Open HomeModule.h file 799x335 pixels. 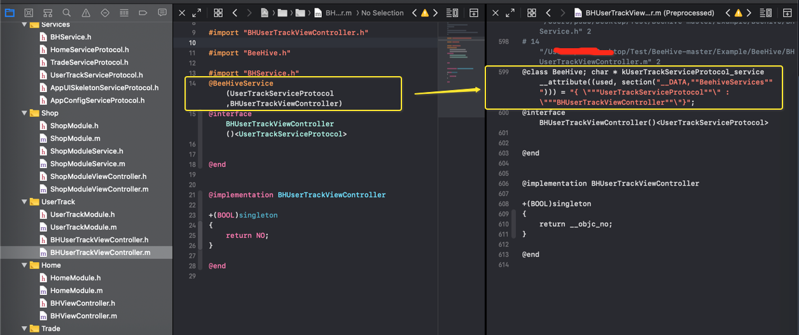[x=76, y=278]
